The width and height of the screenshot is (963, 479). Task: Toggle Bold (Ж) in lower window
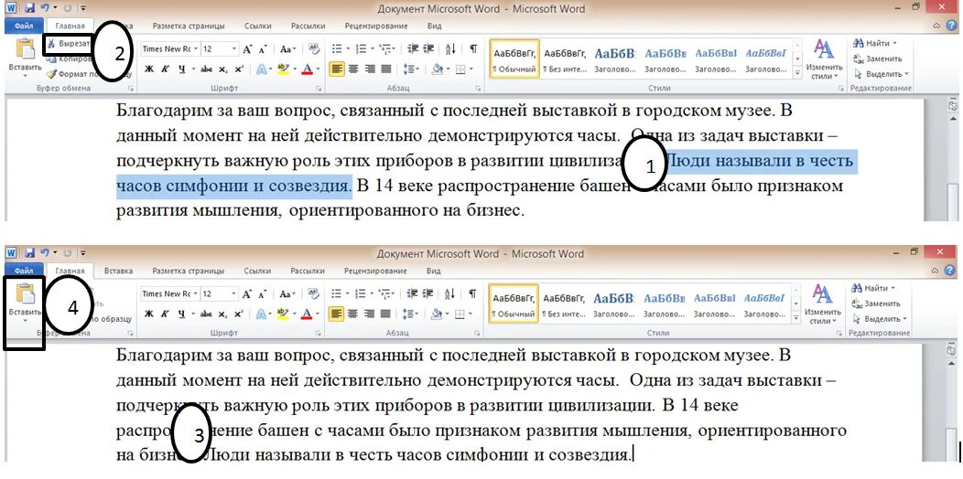coord(148,314)
